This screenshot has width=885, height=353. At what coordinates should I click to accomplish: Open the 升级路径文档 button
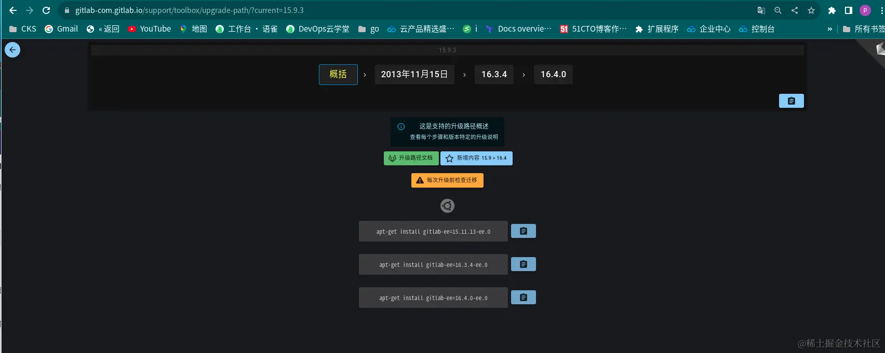[x=411, y=158]
